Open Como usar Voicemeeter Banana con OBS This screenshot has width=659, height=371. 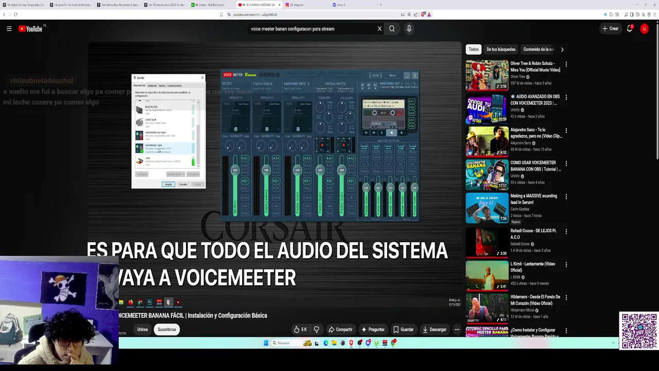[x=535, y=166]
